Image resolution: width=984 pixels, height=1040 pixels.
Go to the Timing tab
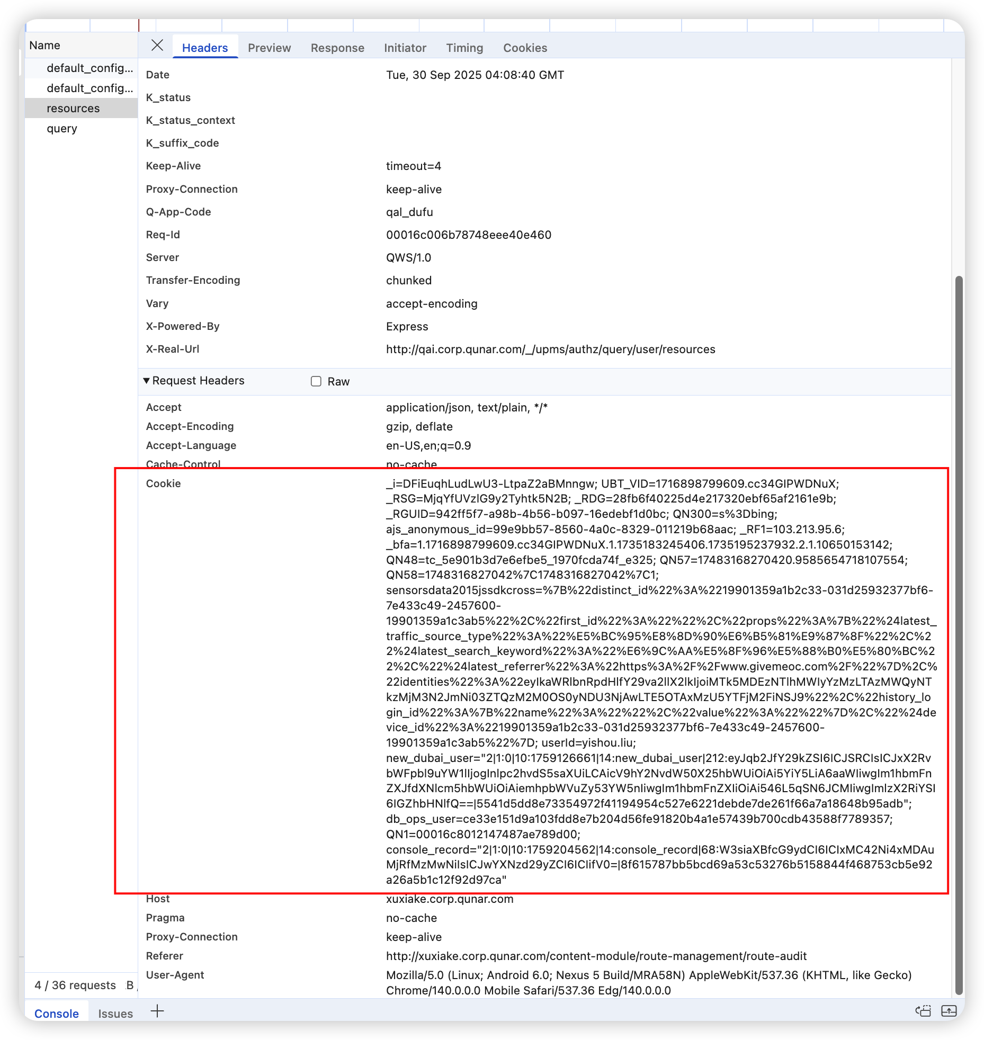point(464,48)
